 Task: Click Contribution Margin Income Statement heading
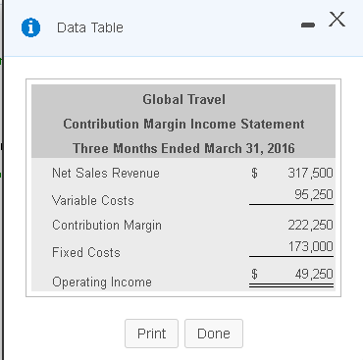click(183, 125)
